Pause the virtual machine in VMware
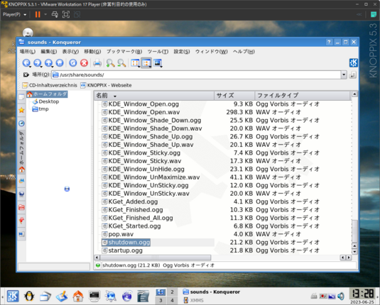The height and width of the screenshot is (305, 380). pos(38,14)
